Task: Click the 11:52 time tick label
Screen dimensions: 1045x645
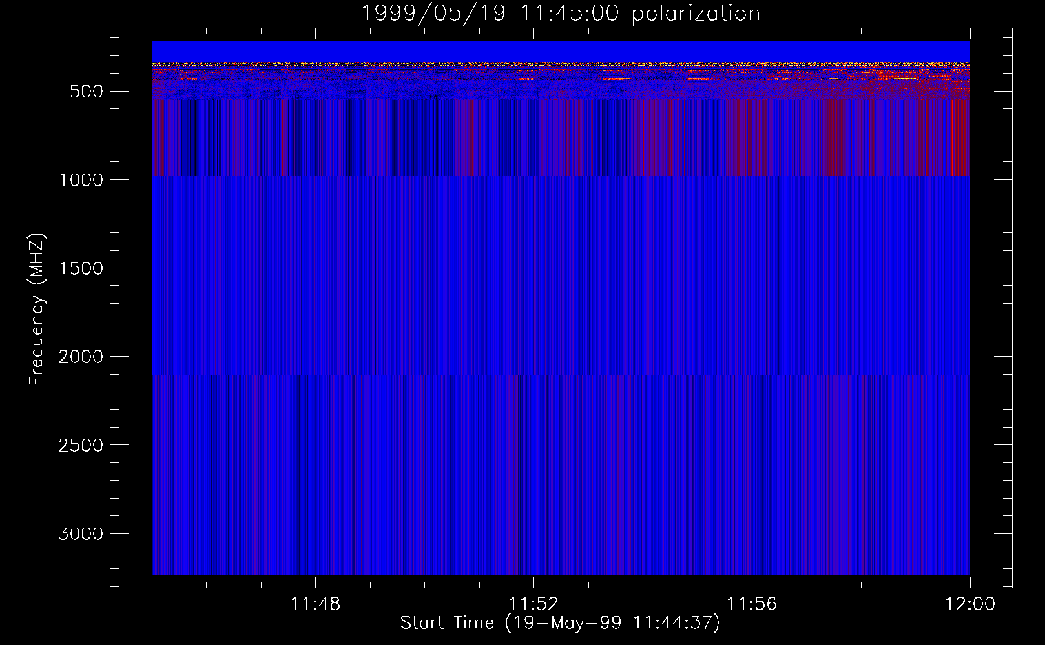Action: [x=533, y=604]
